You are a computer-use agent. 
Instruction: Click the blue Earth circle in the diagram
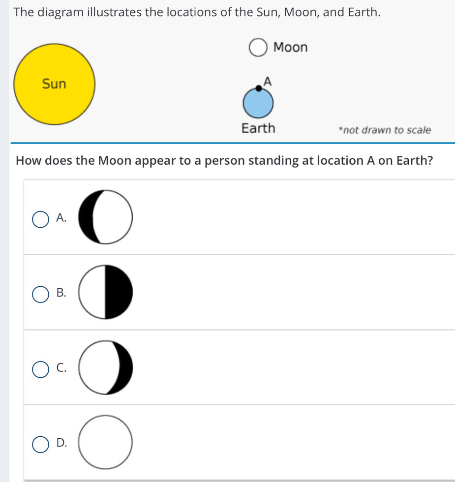(x=258, y=104)
